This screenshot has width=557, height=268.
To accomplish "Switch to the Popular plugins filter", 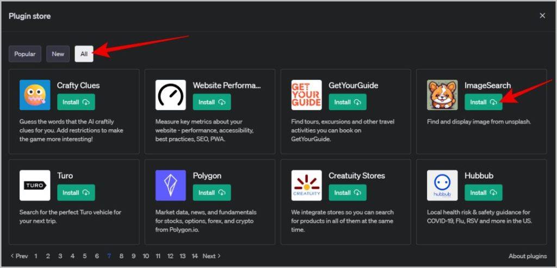I will 25,54.
